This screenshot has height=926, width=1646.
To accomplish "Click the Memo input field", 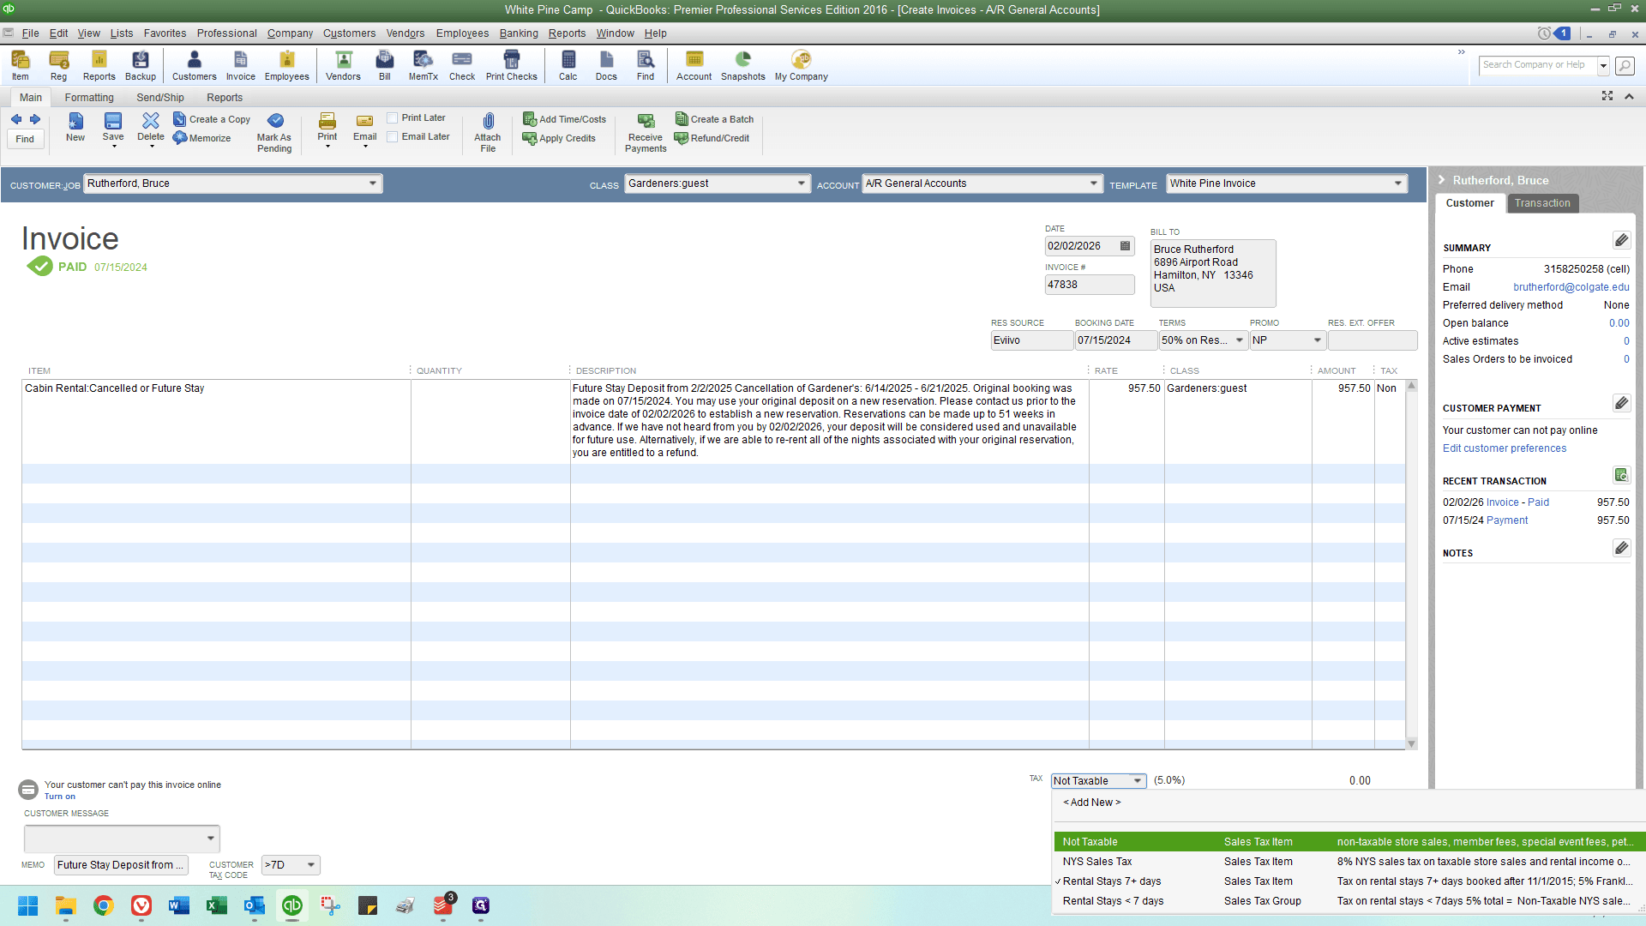I will [x=121, y=865].
